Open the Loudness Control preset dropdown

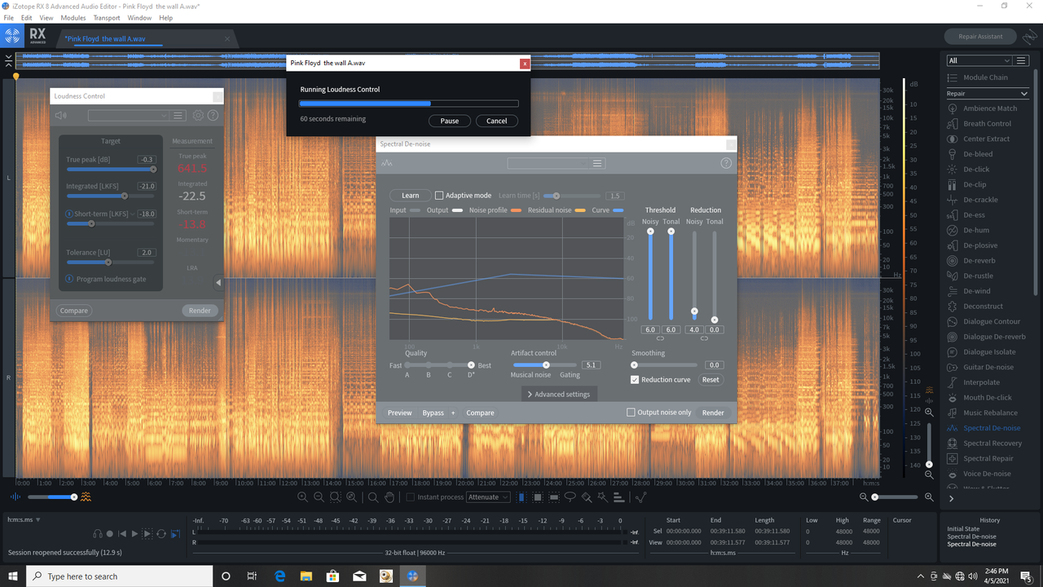click(x=128, y=116)
